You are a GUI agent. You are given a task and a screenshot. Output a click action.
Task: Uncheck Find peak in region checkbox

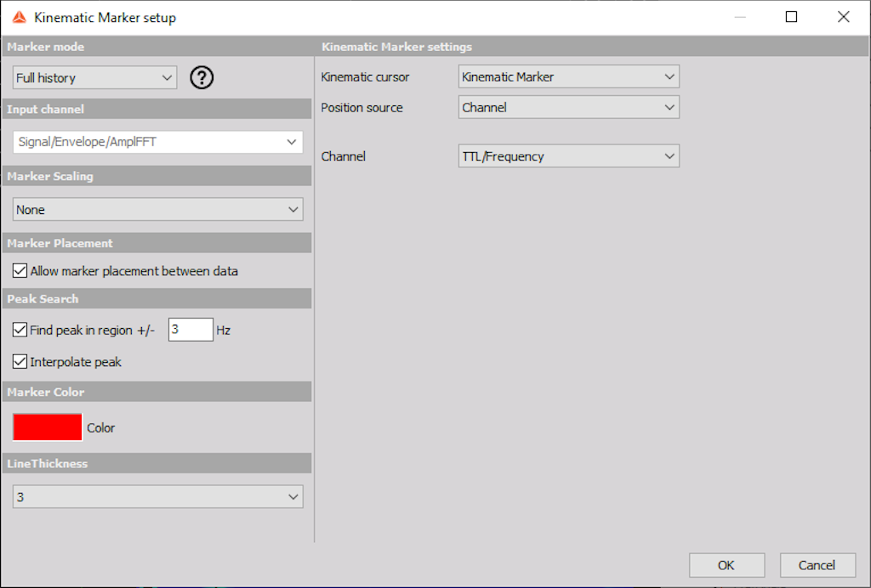20,330
